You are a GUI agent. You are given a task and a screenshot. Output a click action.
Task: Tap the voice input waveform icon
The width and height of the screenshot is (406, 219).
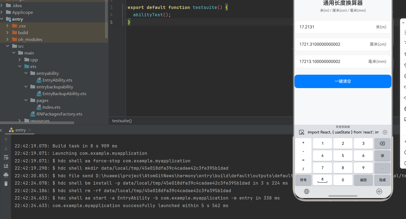click(379, 192)
